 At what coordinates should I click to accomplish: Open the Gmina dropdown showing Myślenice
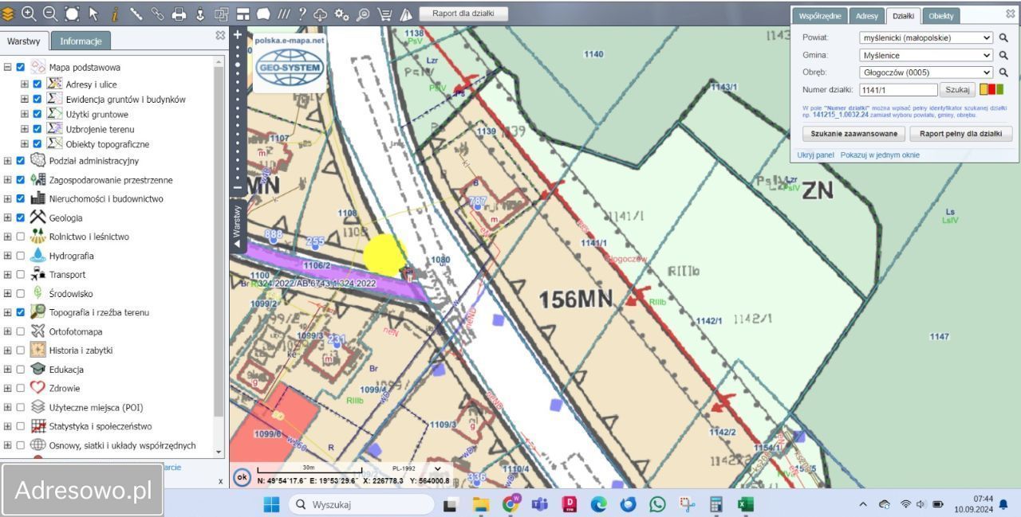pyautogui.click(x=925, y=55)
